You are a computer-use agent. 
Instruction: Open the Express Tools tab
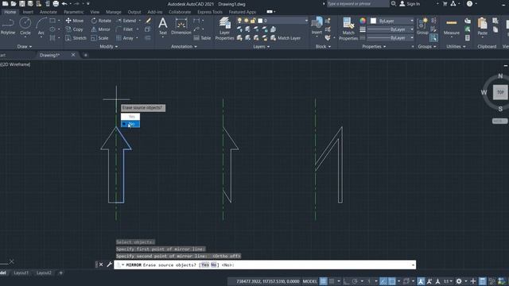(x=210, y=12)
